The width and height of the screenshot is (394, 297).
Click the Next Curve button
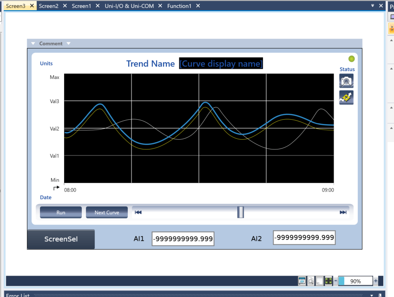pos(107,213)
